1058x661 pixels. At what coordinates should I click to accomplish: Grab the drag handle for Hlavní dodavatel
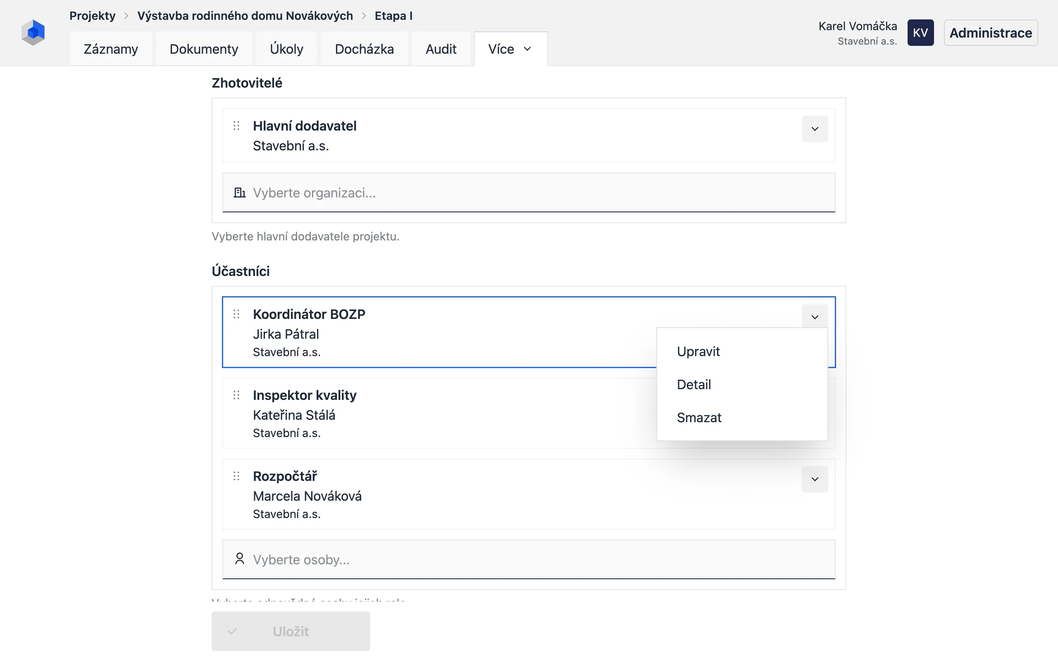tap(236, 126)
